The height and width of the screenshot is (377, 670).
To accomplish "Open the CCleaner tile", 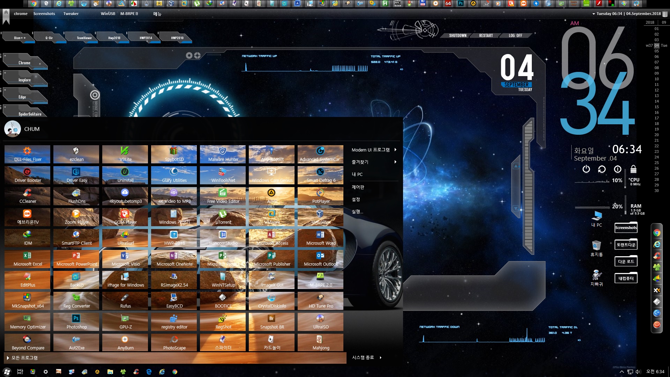I will pyautogui.click(x=28, y=196).
